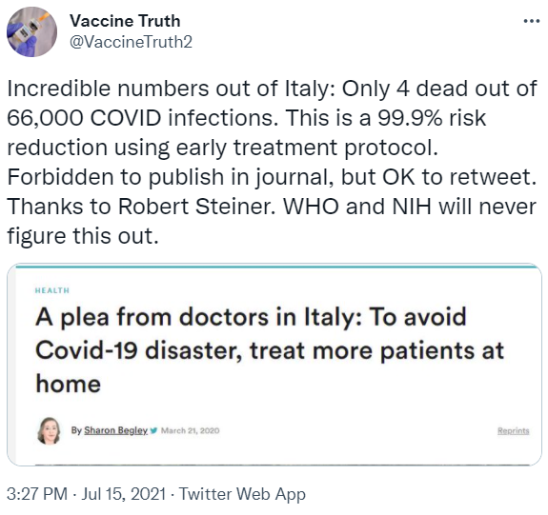Click the Vaccine Truth profile avatar

tap(31, 31)
